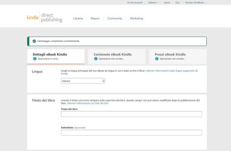Open the Marketing section
The width and height of the screenshot is (231, 151).
pos(137,19)
